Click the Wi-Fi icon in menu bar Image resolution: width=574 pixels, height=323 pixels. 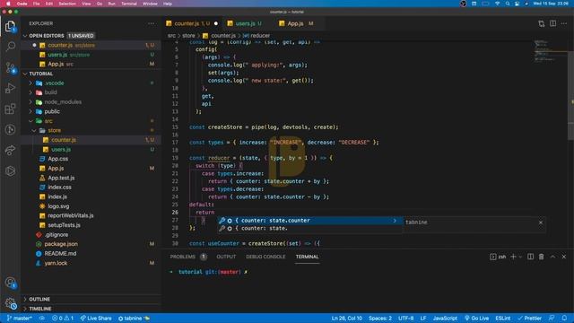(497, 4)
